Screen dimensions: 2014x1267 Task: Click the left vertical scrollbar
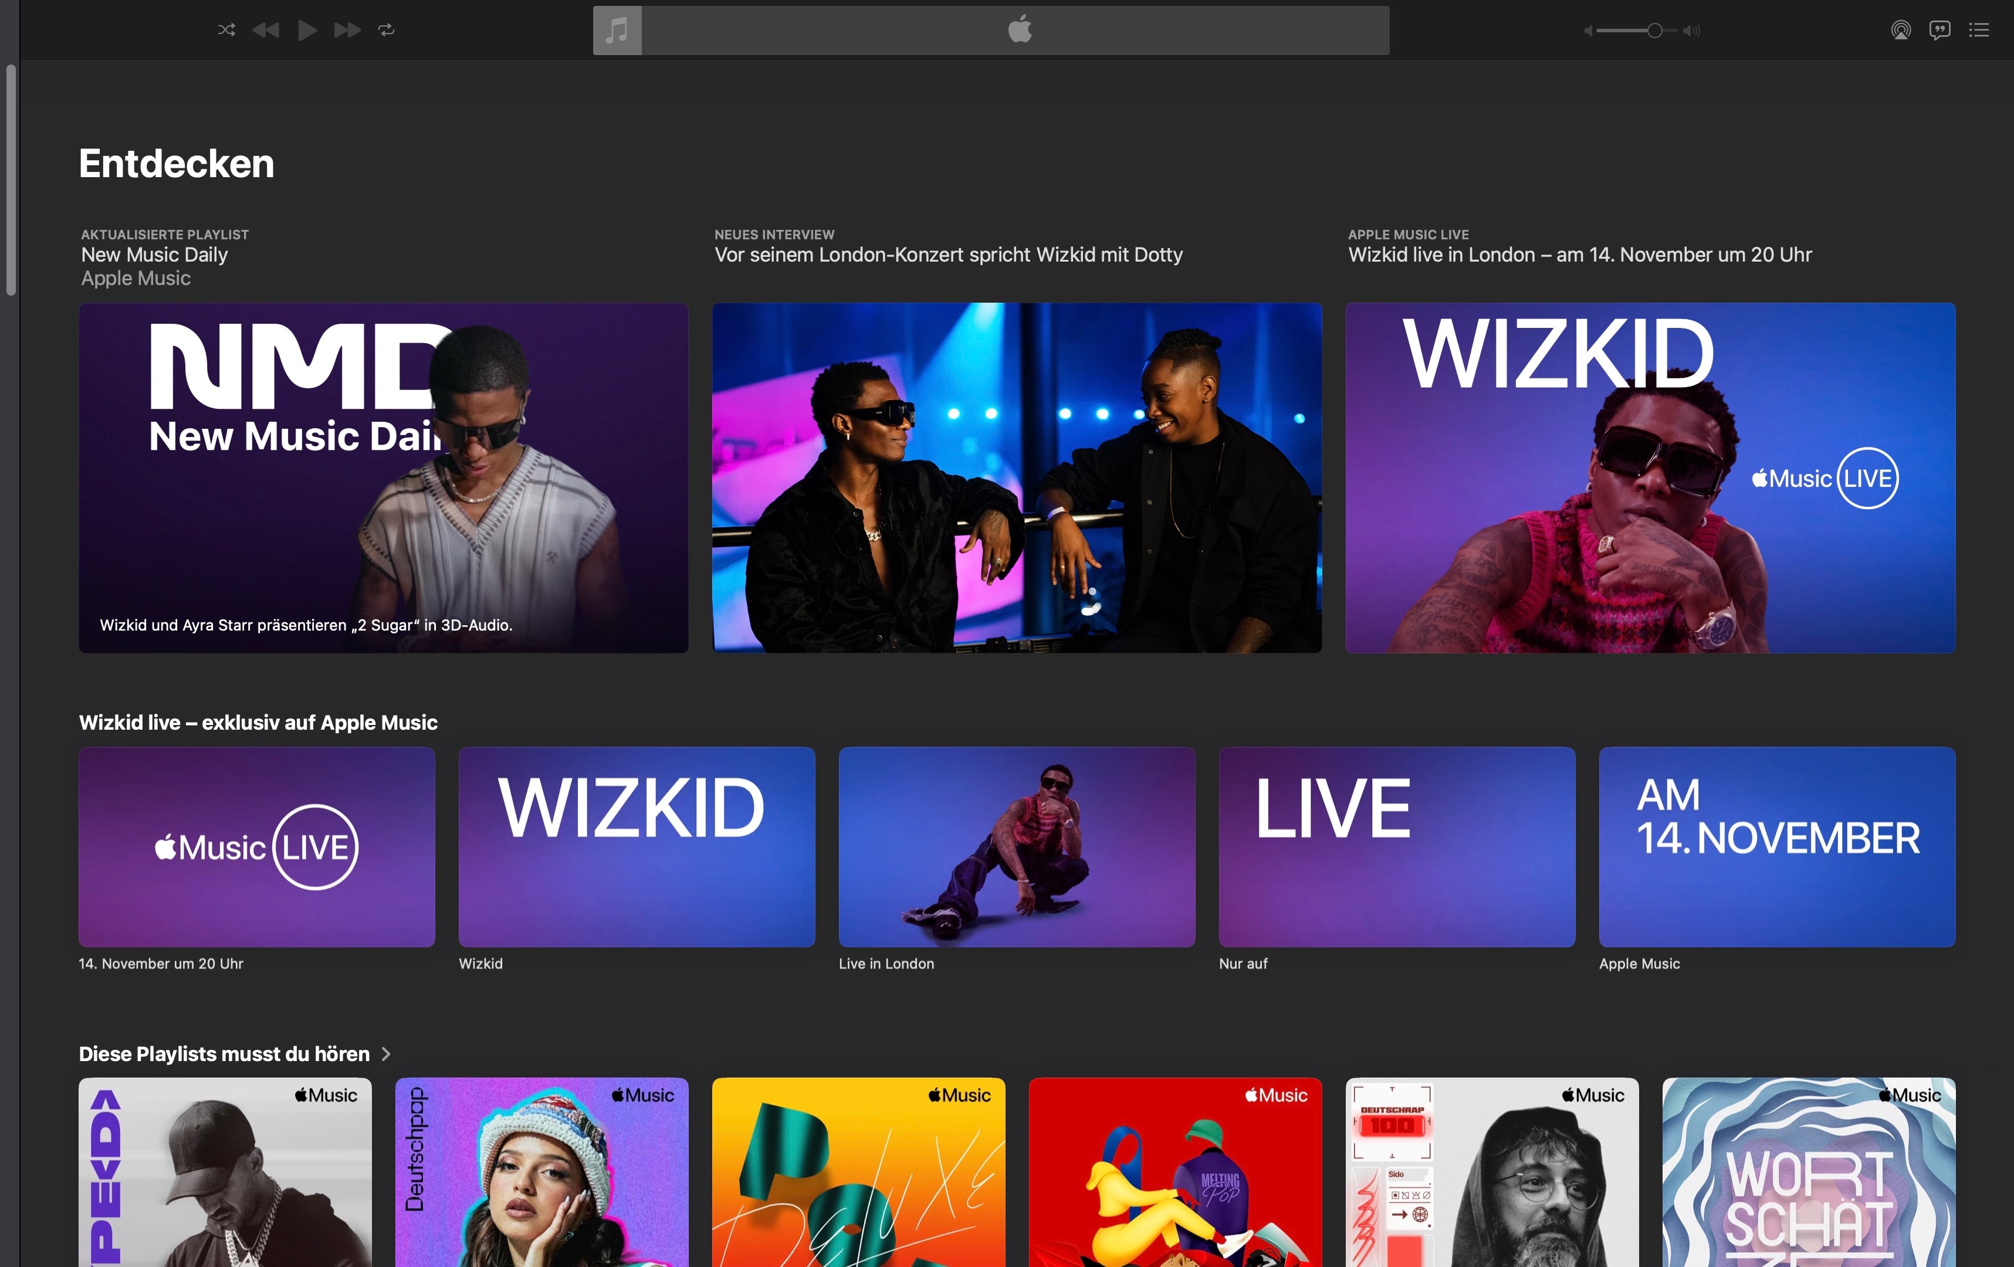pos(11,180)
